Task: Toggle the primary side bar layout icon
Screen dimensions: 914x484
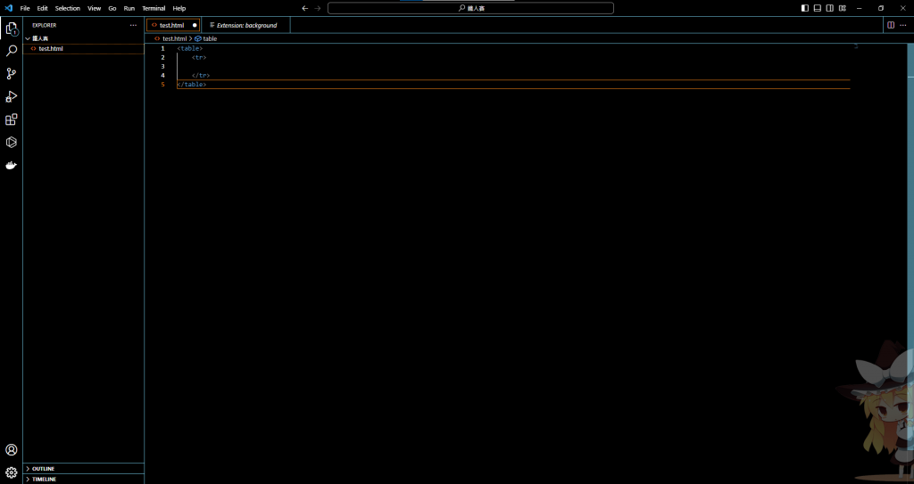Action: pyautogui.click(x=805, y=8)
